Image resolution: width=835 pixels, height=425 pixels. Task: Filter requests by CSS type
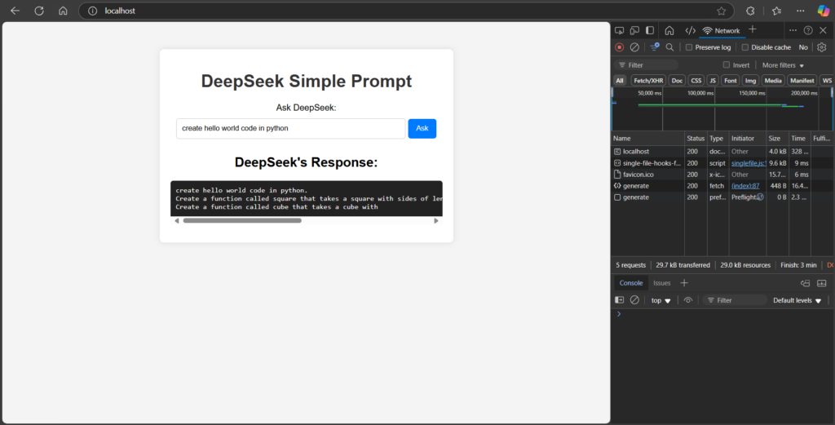(x=696, y=81)
